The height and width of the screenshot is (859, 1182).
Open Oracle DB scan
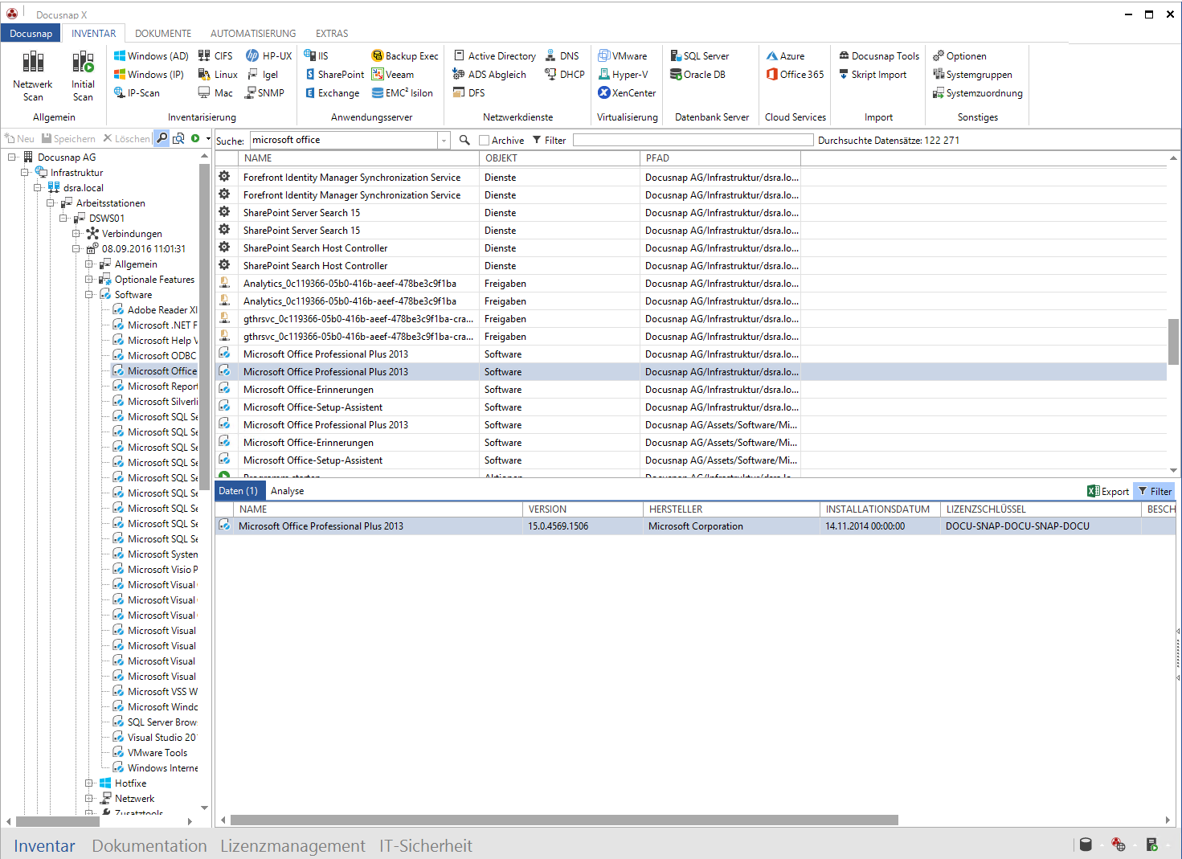tap(698, 74)
